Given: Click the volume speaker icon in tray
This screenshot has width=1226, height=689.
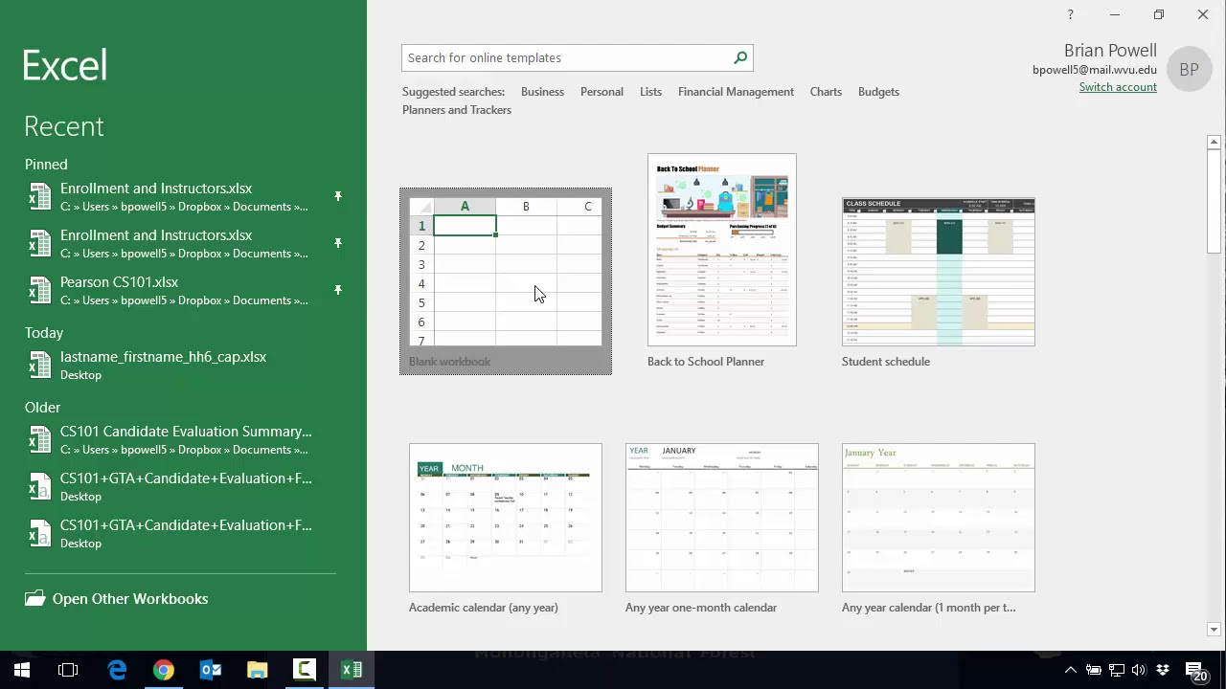Looking at the screenshot, I should (x=1139, y=670).
